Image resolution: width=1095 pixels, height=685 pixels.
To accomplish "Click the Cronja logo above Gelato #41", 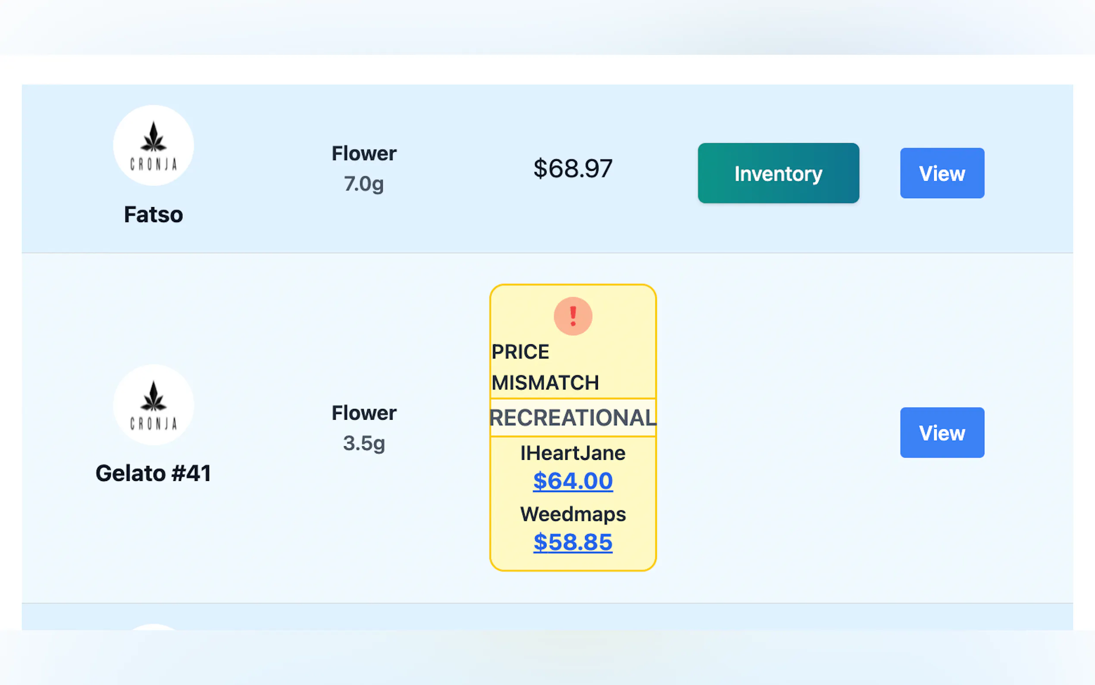I will click(153, 405).
